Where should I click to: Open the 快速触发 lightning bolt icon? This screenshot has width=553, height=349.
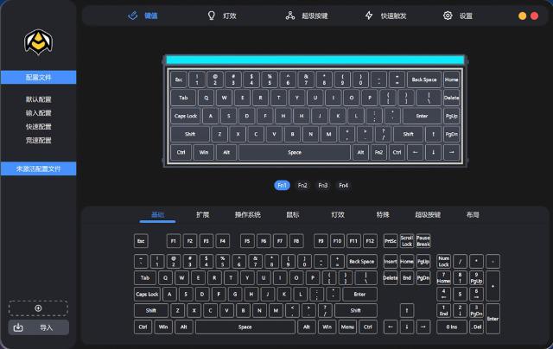coord(369,16)
